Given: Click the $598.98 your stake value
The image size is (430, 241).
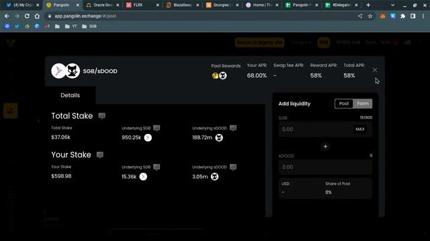Looking at the screenshot, I should click(x=61, y=176).
